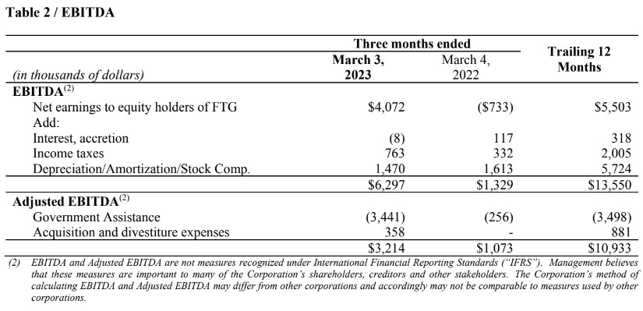
Task: Click the footnote (2) marker text
Action: (x=14, y=263)
